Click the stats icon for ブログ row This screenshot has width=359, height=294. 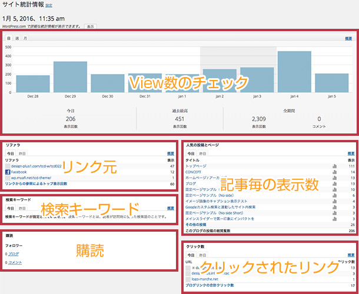(335, 183)
